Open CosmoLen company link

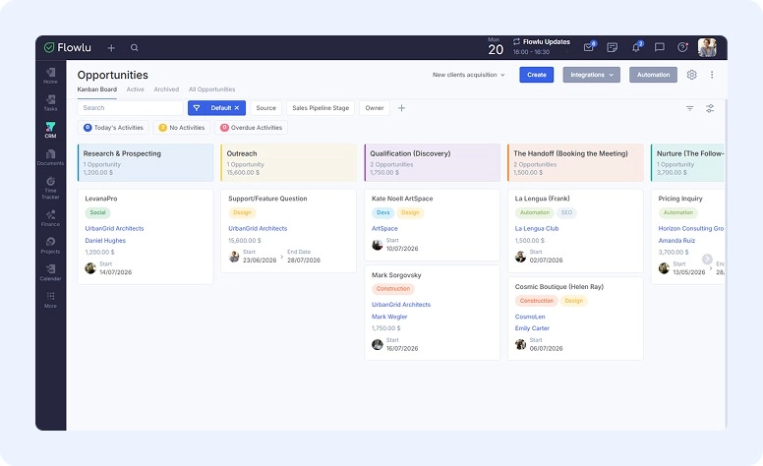click(530, 317)
